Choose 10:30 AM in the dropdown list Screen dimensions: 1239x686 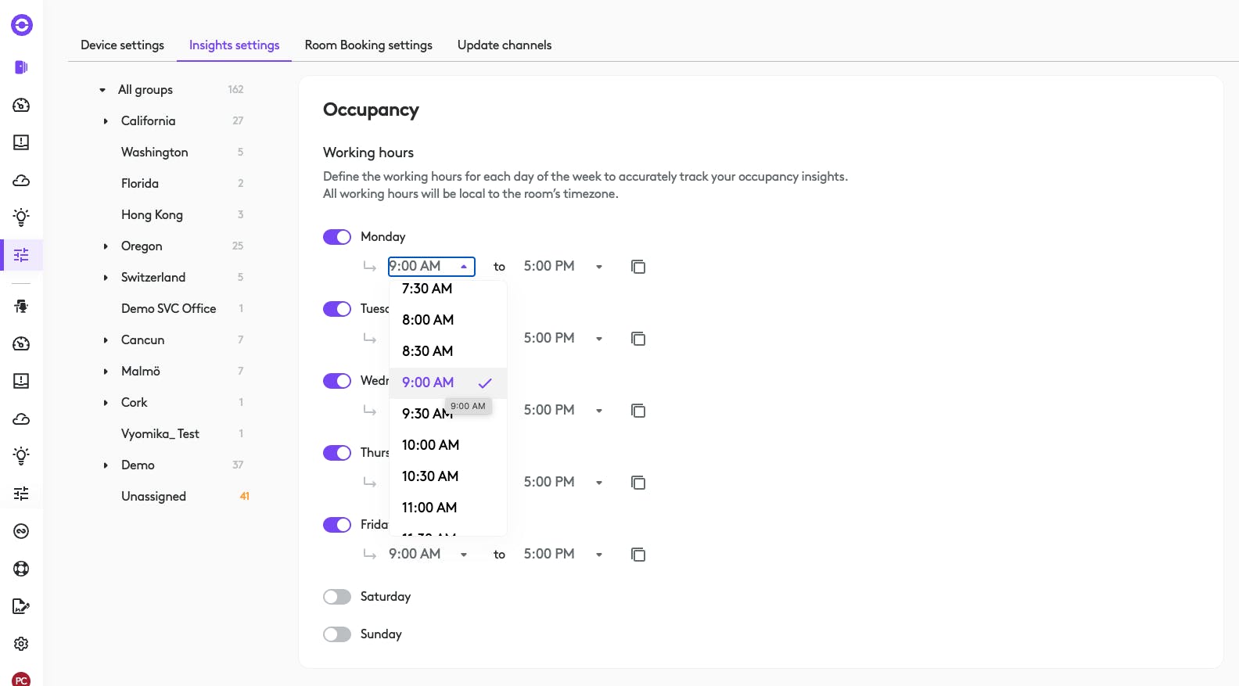tap(430, 476)
